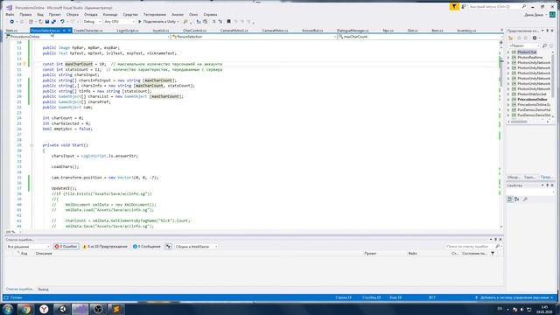Open Unity from the taskbar
The height and width of the screenshot is (315, 560).
tap(62, 309)
